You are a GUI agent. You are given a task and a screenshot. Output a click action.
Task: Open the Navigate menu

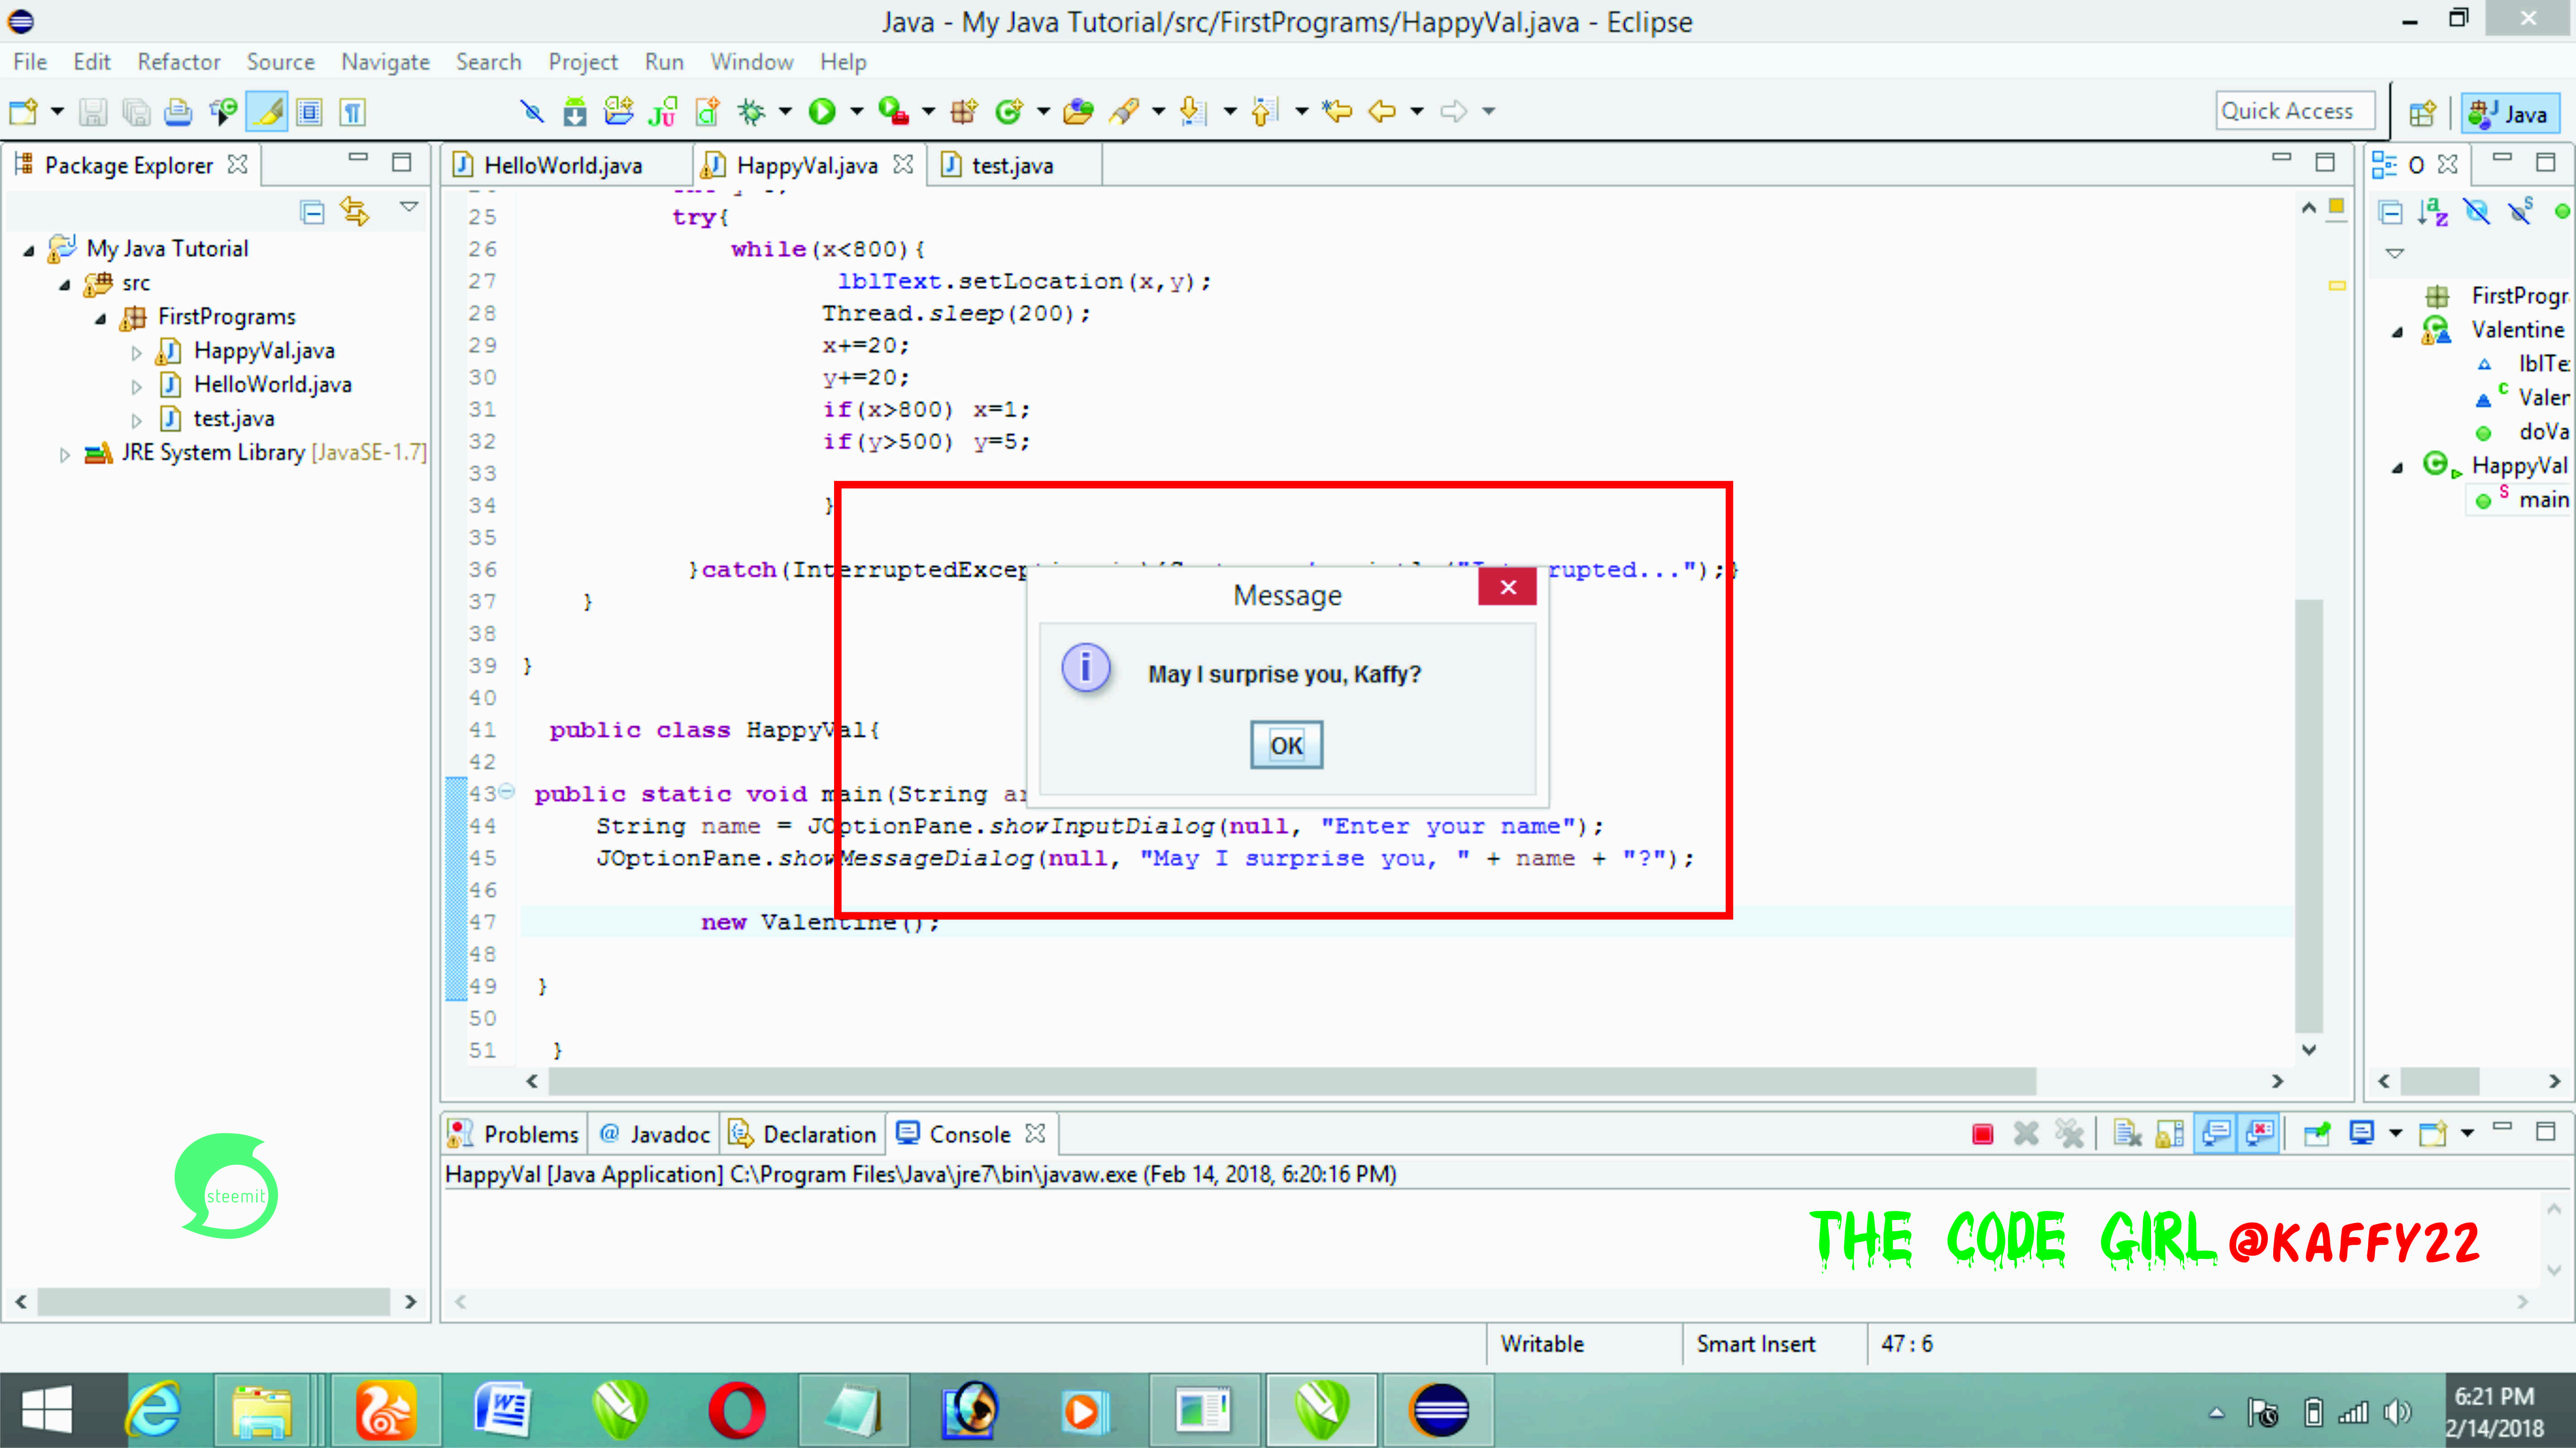pos(385,62)
